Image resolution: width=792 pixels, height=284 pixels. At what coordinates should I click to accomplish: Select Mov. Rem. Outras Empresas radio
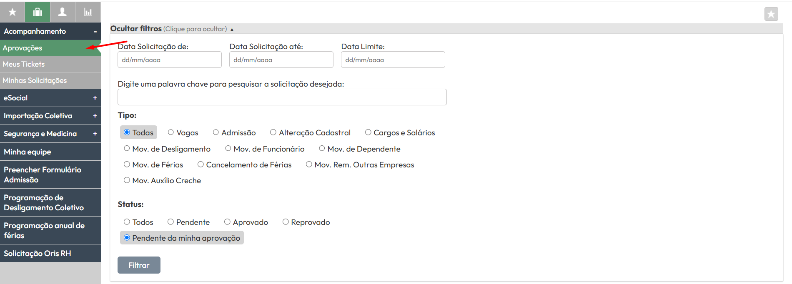point(309,164)
